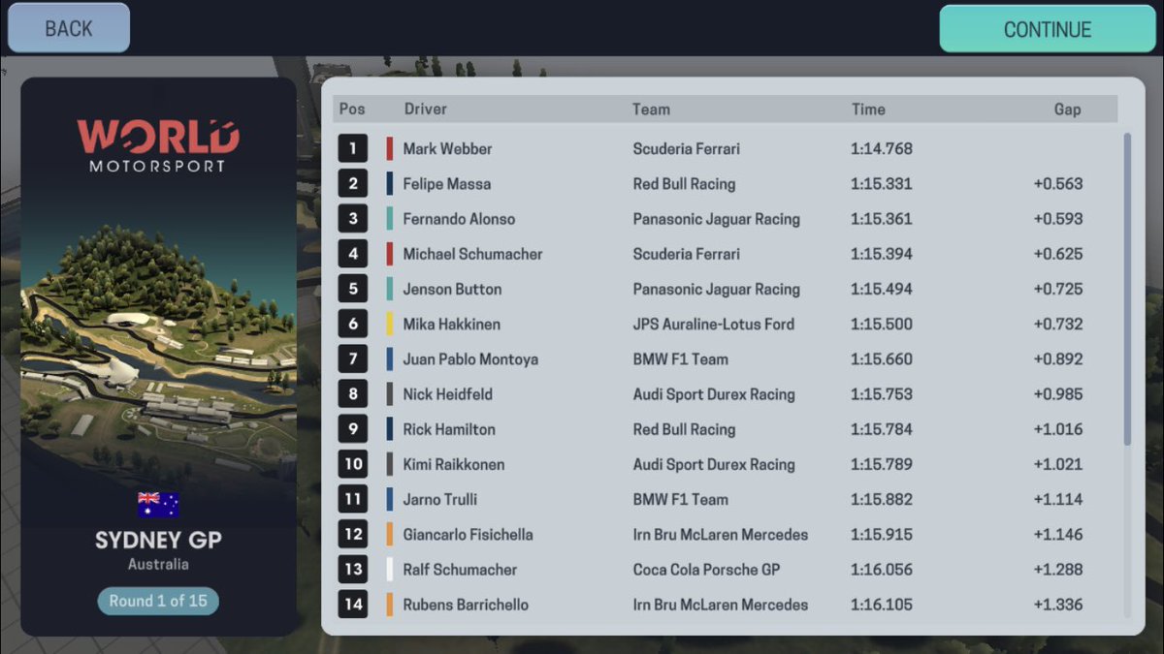Viewport: 1164px width, 654px height.
Task: Click driver name Mika Hakkinen
Action: coord(451,324)
